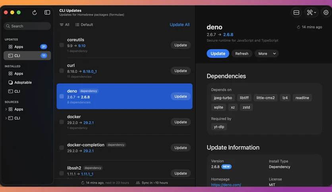
Task: Select Apps under Updates section
Action: tap(27, 47)
